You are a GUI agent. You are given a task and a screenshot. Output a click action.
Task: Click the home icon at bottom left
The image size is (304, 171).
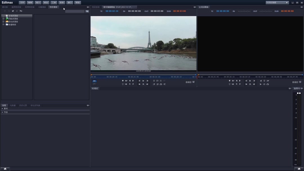click(5, 169)
